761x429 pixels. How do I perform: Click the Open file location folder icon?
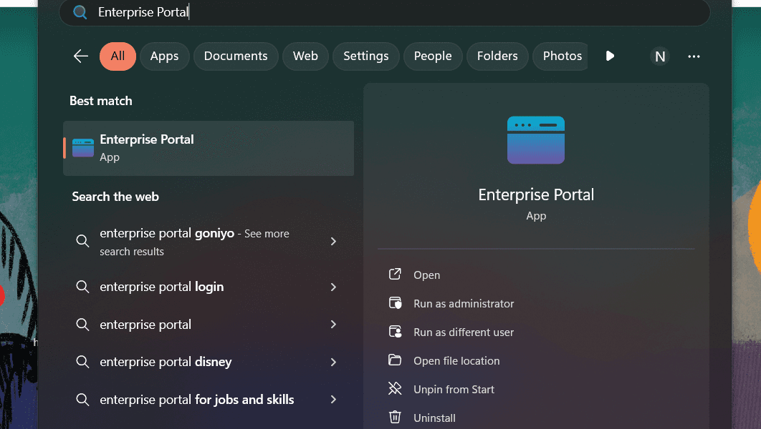coord(395,360)
